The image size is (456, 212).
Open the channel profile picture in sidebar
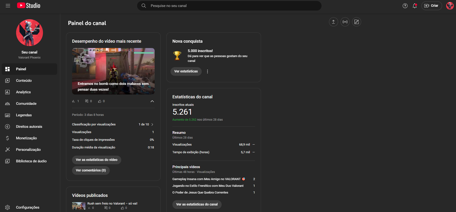[29, 33]
